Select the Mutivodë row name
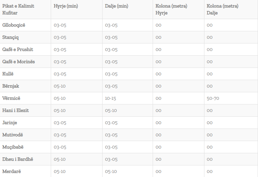This screenshot has width=258, height=177. click(x=13, y=135)
